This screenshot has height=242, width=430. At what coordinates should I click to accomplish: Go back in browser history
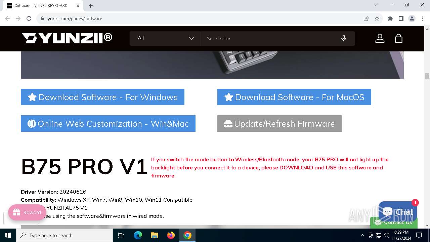(7, 18)
